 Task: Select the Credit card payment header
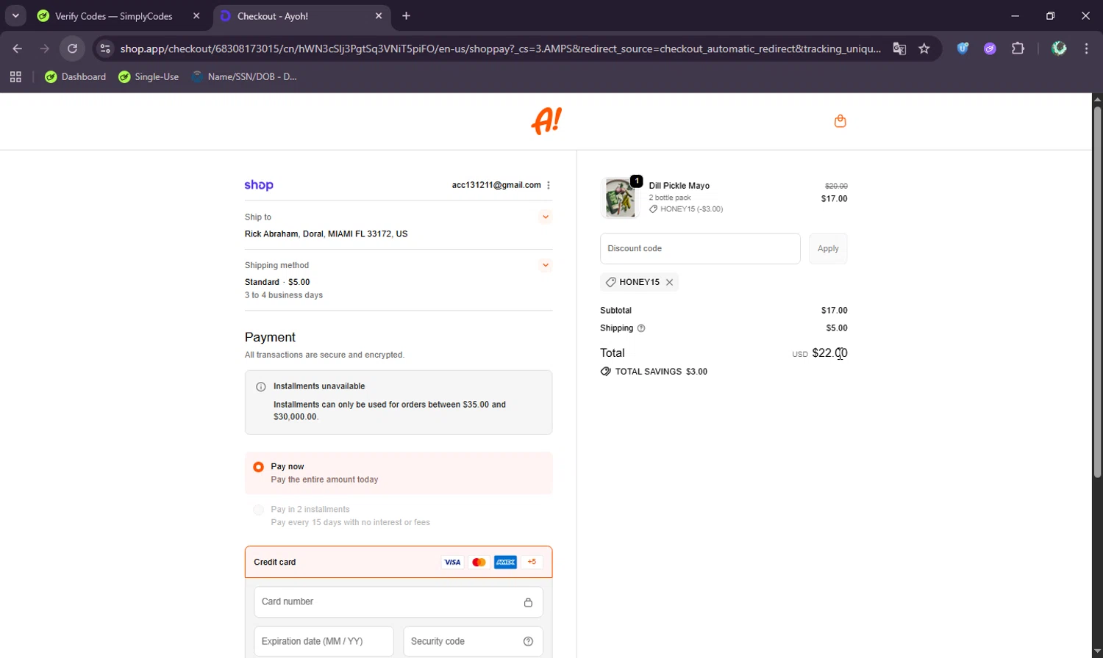click(399, 562)
